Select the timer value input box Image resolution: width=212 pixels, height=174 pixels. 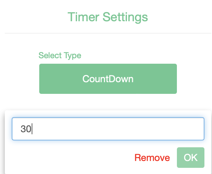coord(108,129)
